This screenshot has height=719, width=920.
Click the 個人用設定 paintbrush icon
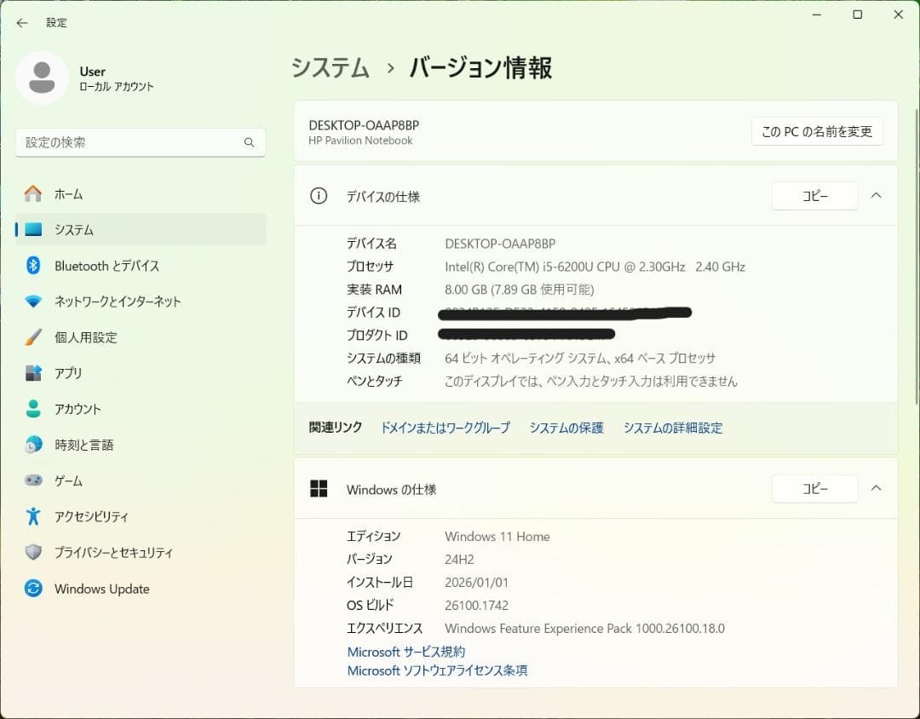(33, 336)
